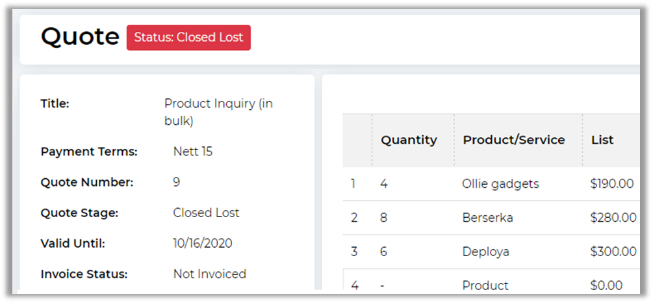The width and height of the screenshot is (653, 303).
Task: Click the Valid Until date 10/16/2020
Action: tap(202, 244)
